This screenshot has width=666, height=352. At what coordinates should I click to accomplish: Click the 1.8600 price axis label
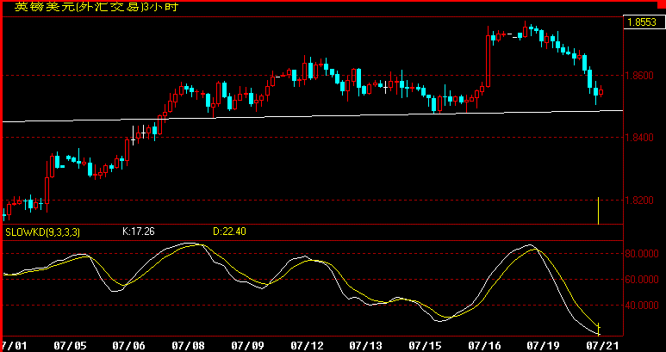pos(641,76)
